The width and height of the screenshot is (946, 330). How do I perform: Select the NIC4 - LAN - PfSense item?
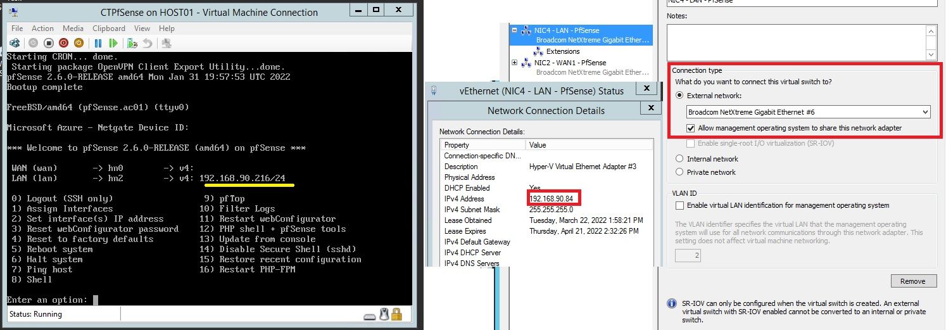(566, 30)
